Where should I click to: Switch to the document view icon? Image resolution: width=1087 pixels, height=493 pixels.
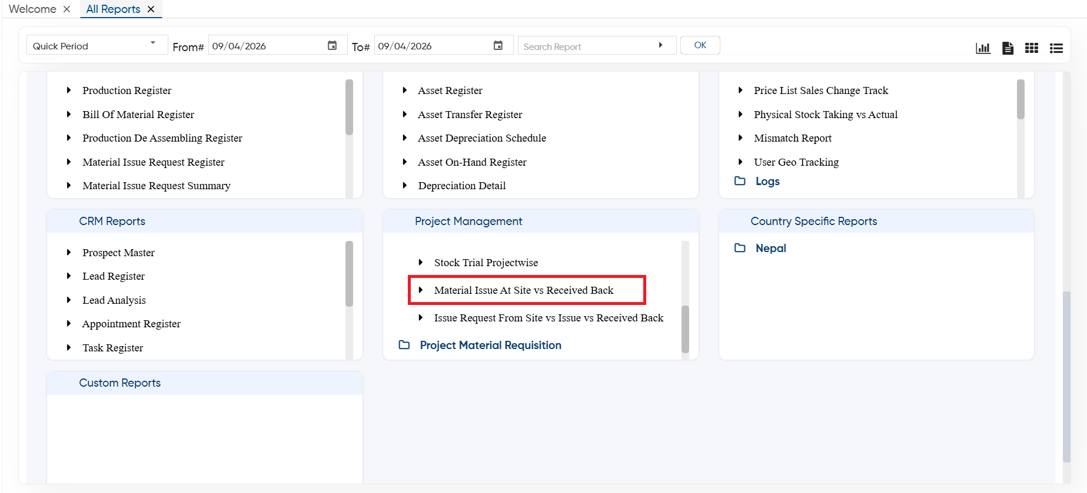[1008, 48]
